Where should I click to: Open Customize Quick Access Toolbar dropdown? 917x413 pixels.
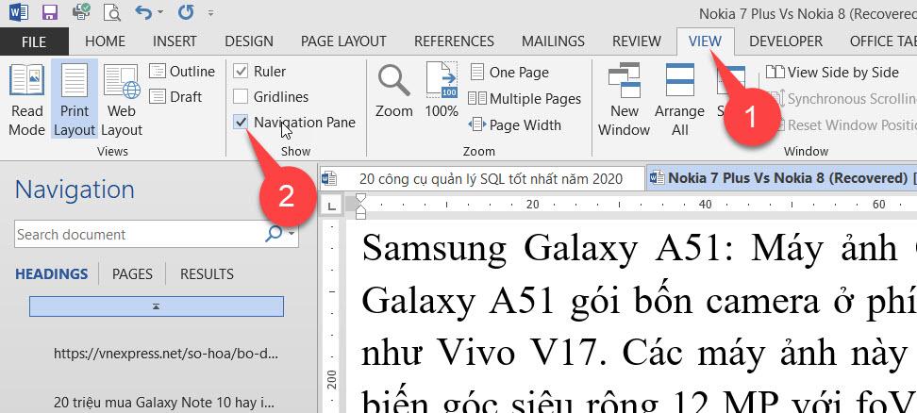pos(210,12)
